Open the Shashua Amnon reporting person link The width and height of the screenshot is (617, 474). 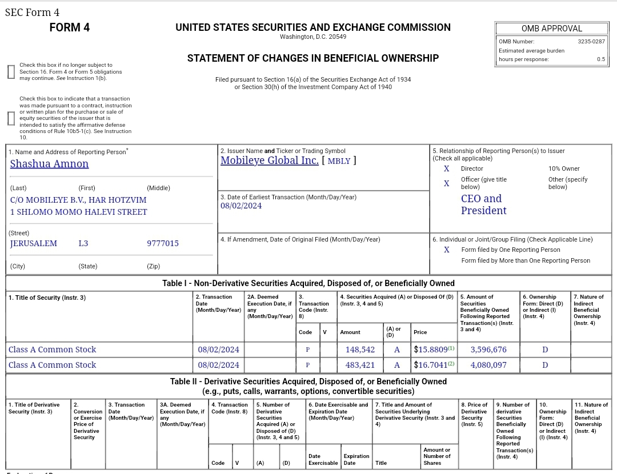click(x=49, y=164)
